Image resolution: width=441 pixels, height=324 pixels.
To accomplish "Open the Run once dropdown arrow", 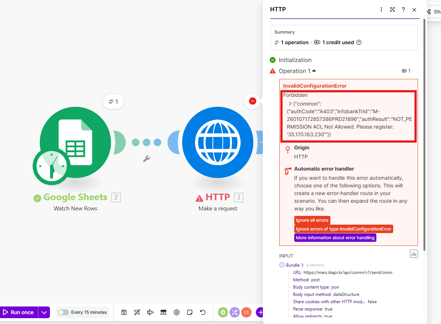I will (x=44, y=312).
